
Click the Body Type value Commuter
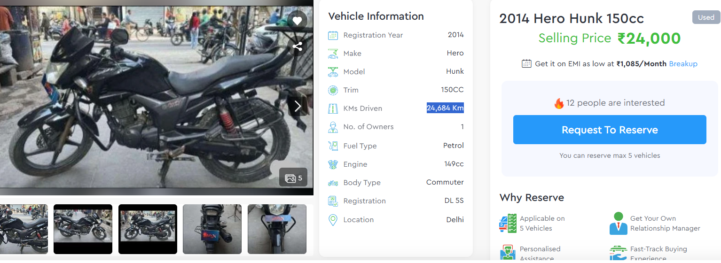click(x=445, y=182)
